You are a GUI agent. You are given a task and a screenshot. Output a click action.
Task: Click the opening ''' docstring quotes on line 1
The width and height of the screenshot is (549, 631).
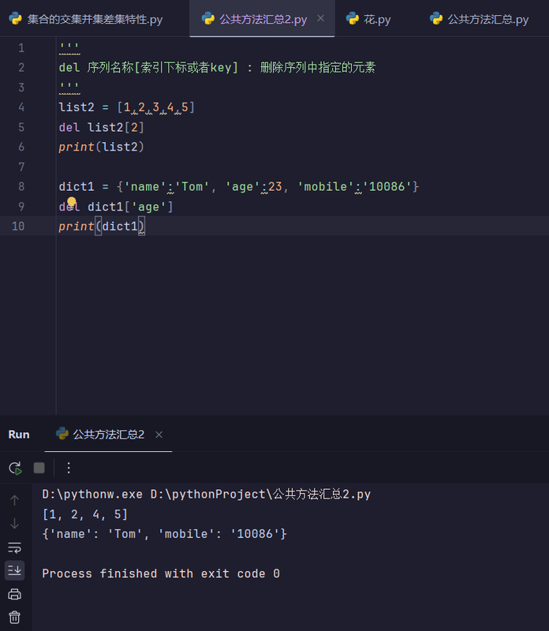coord(69,48)
